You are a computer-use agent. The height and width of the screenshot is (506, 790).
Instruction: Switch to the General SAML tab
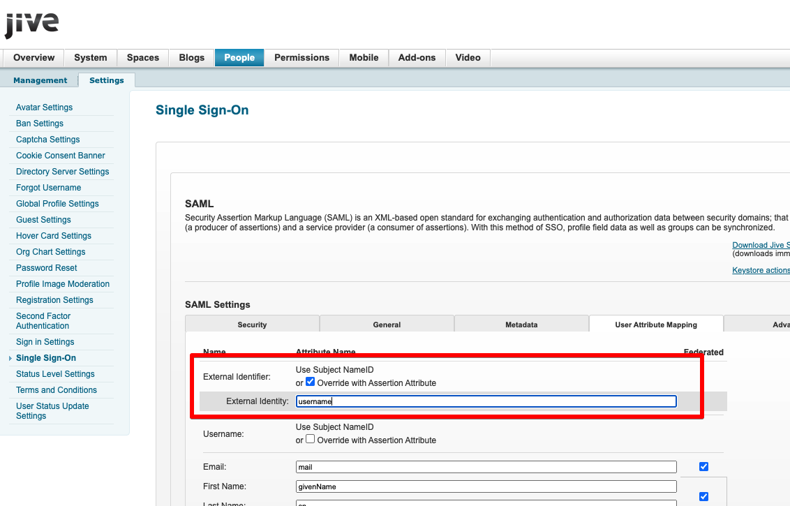[x=387, y=325]
